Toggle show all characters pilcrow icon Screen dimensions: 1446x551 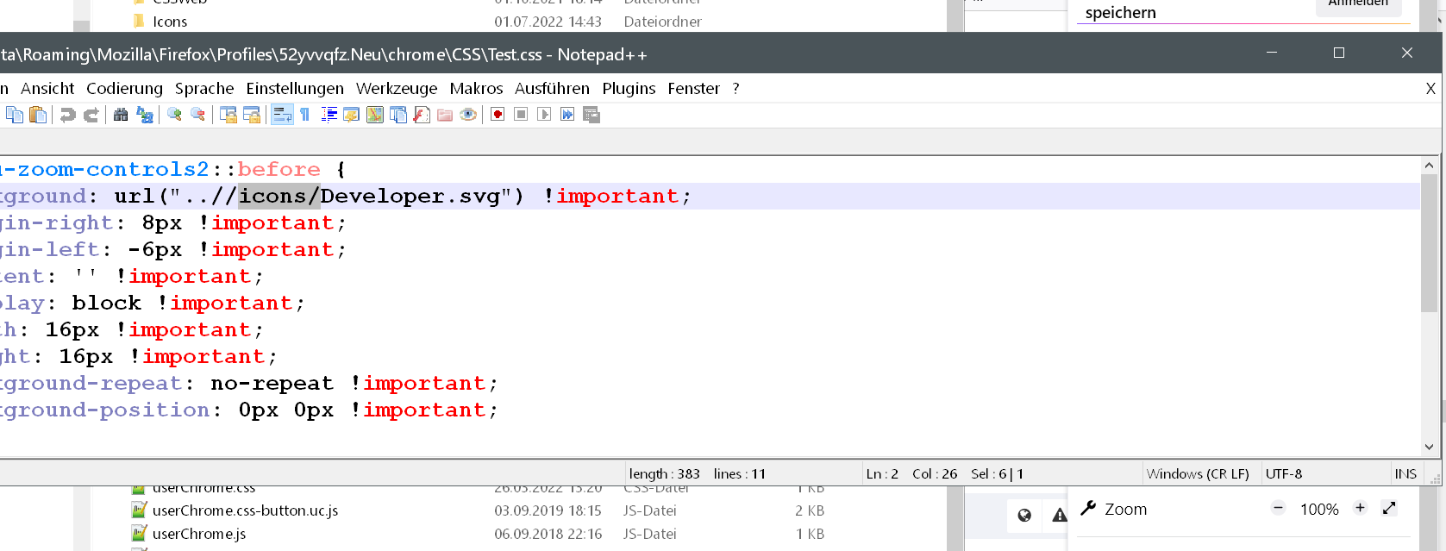(305, 115)
